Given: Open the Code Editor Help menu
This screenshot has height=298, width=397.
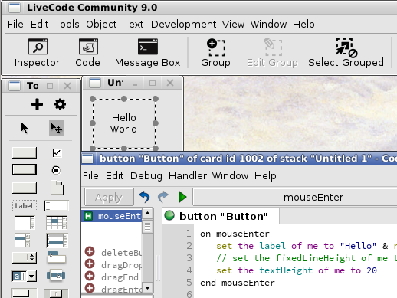Looking at the screenshot, I should tap(265, 176).
